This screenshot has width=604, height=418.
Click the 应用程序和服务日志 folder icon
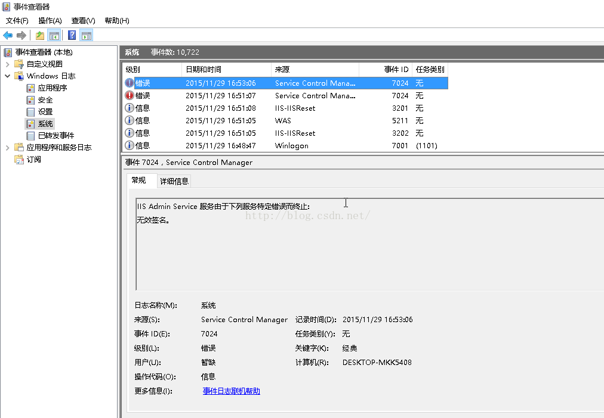tap(19, 148)
